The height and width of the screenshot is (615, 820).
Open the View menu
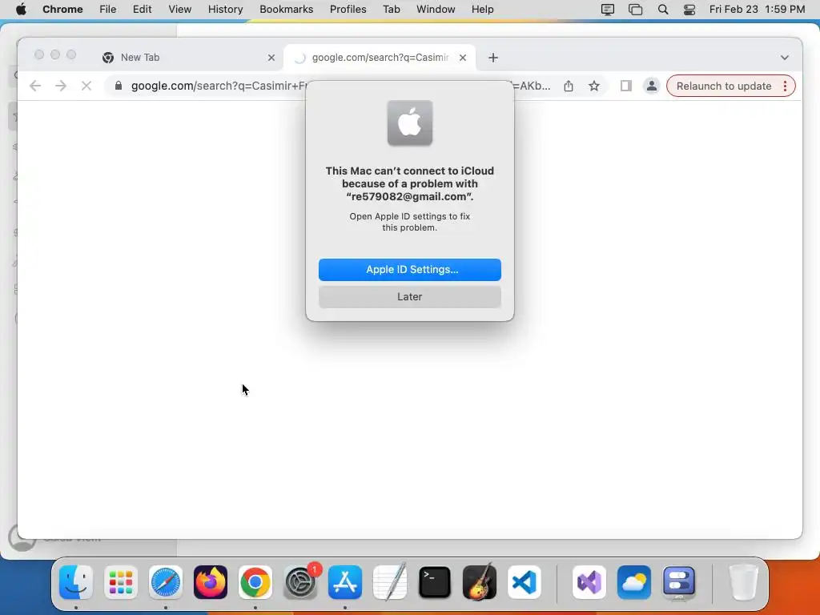179,10
